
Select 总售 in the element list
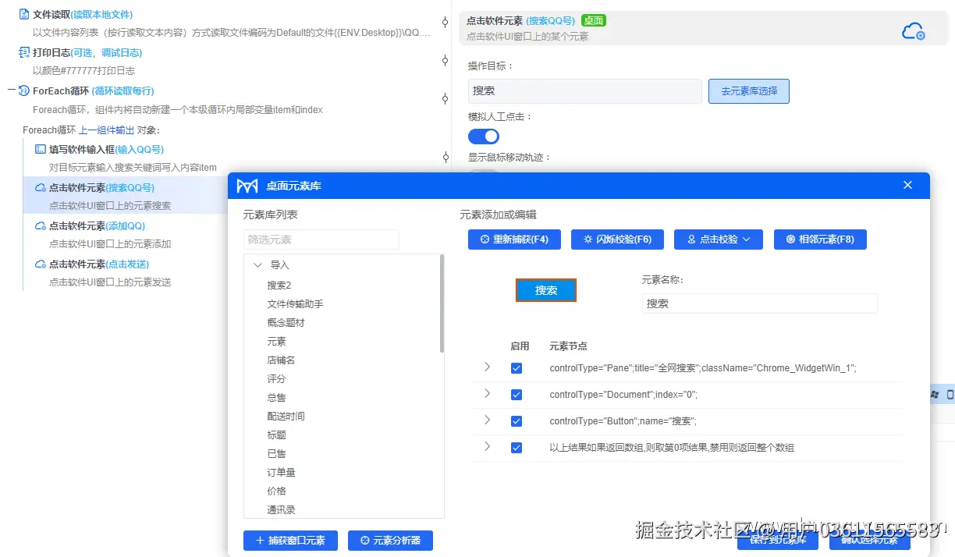(276, 398)
